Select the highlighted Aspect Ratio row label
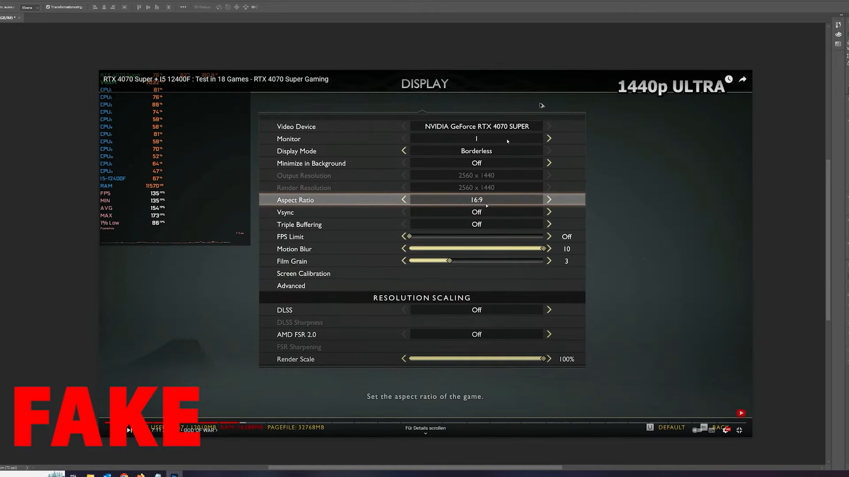This screenshot has width=849, height=477. [x=295, y=200]
